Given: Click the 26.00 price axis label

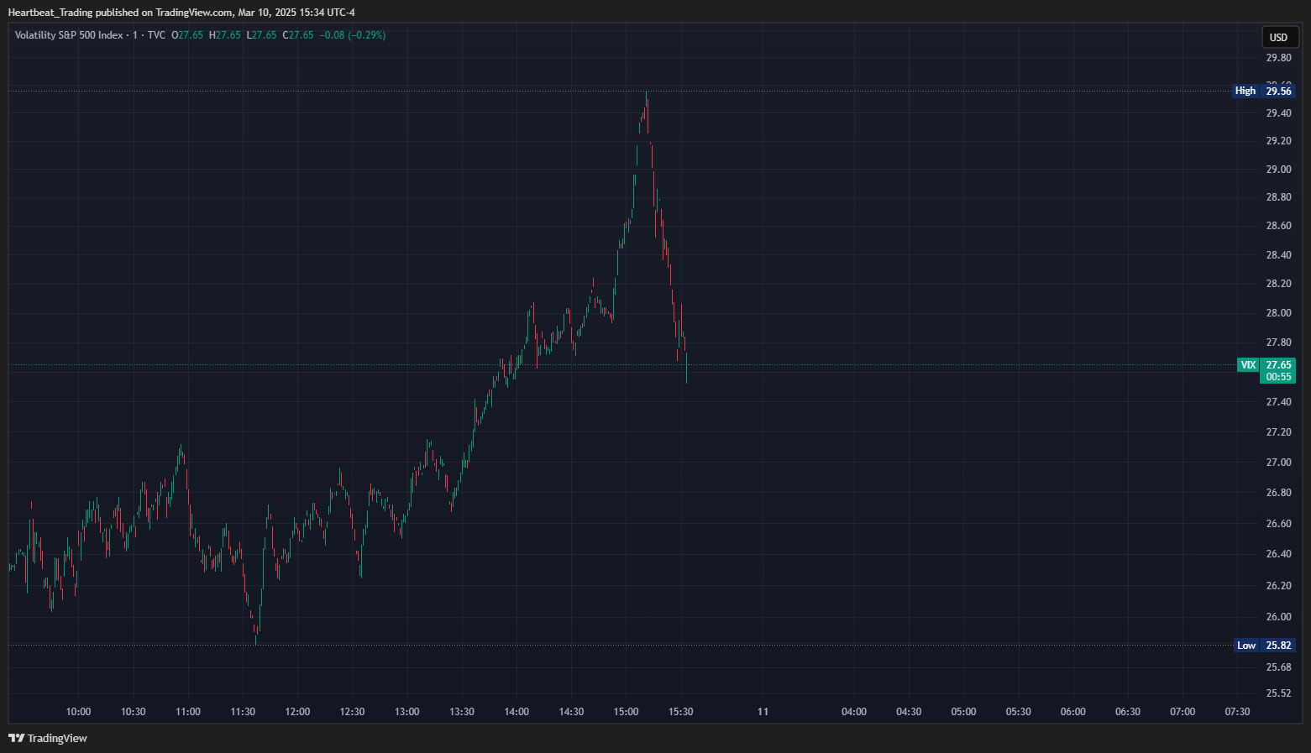Looking at the screenshot, I should click(x=1278, y=617).
